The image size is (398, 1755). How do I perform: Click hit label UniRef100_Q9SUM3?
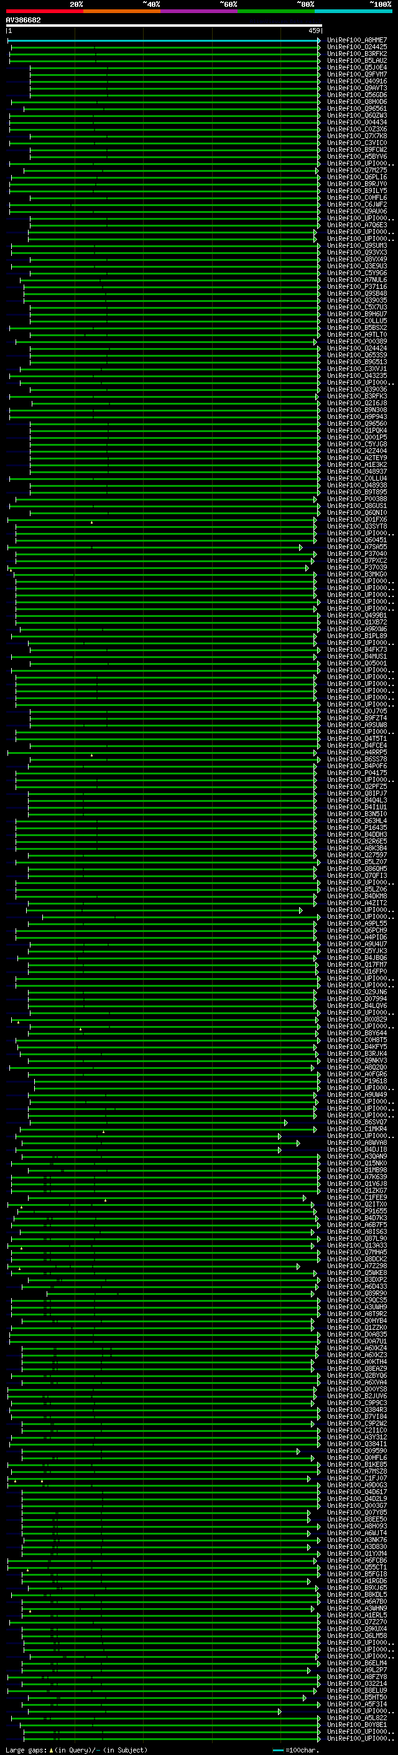tap(357, 245)
